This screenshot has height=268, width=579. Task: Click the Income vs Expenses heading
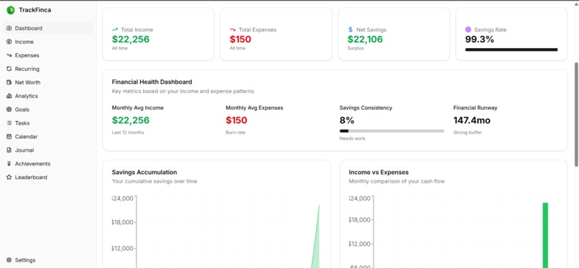379,172
